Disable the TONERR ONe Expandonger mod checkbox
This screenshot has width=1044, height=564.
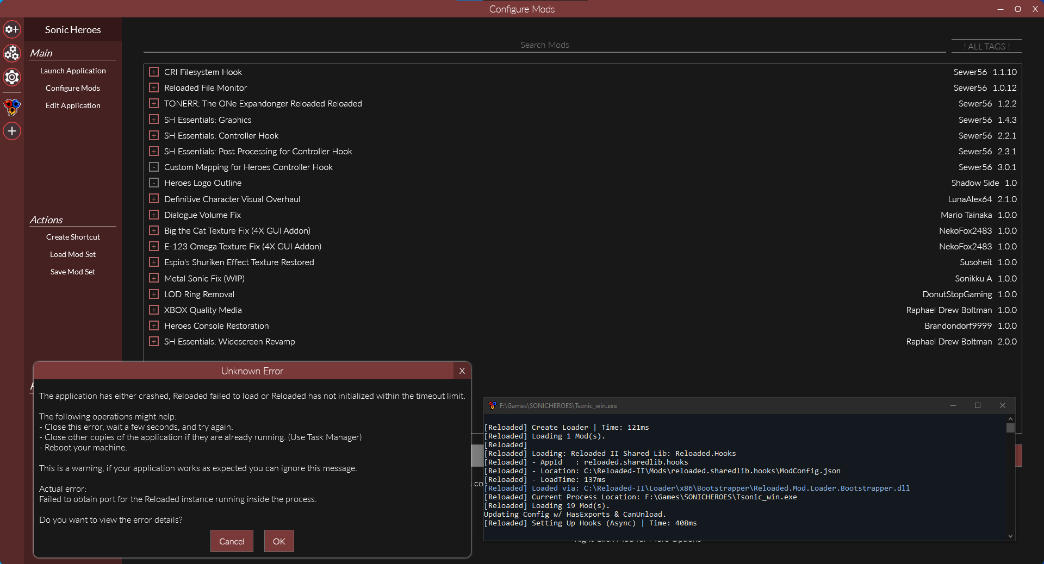click(154, 103)
